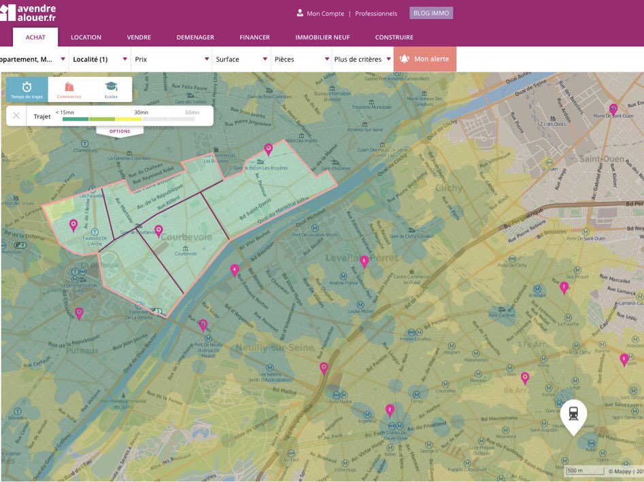Image resolution: width=644 pixels, height=482 pixels.
Task: Click grey 60mn legend segment
Action: [182, 119]
